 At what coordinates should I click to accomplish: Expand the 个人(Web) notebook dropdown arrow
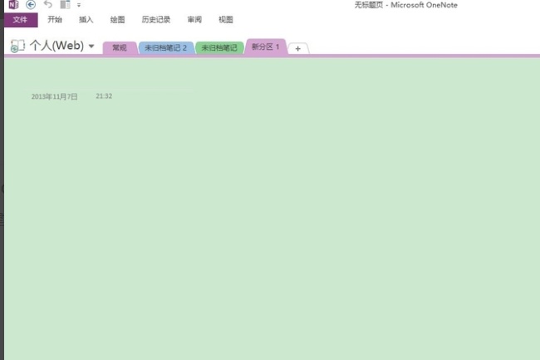91,46
